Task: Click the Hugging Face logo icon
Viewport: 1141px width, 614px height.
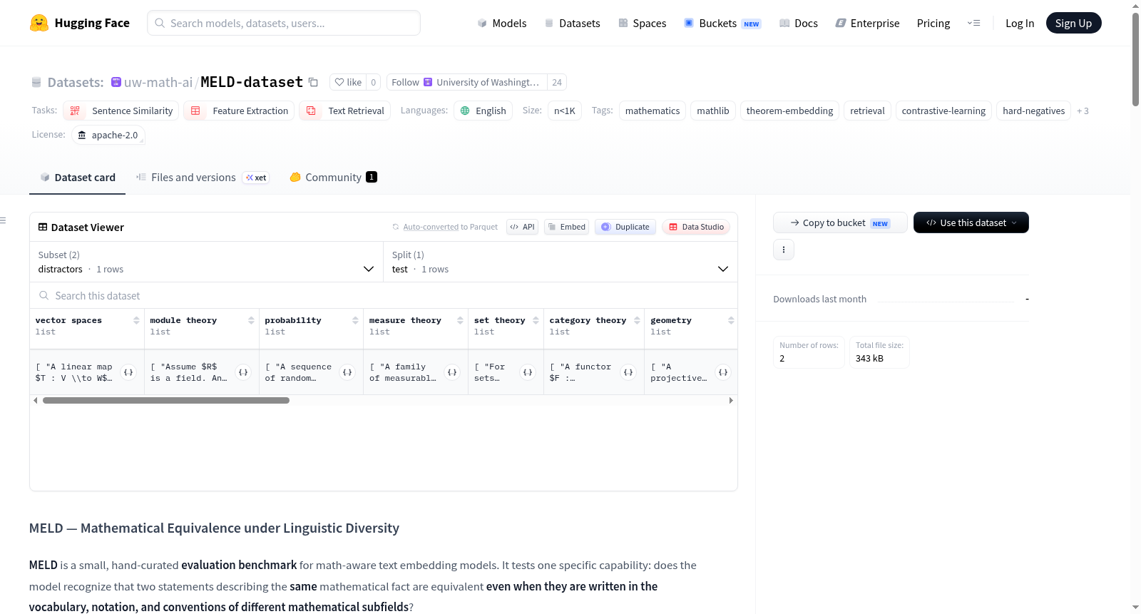Action: click(x=39, y=23)
